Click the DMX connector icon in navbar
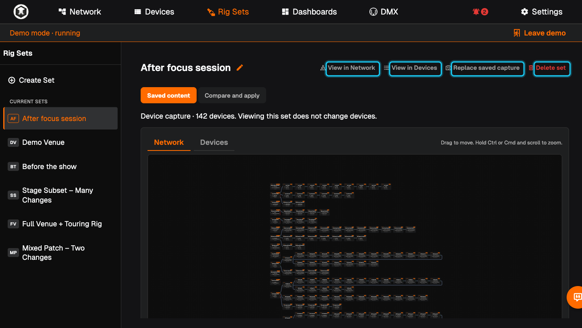This screenshot has width=582, height=328. click(x=373, y=12)
